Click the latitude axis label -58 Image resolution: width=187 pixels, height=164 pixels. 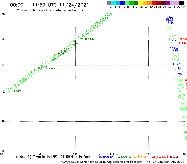(2, 121)
